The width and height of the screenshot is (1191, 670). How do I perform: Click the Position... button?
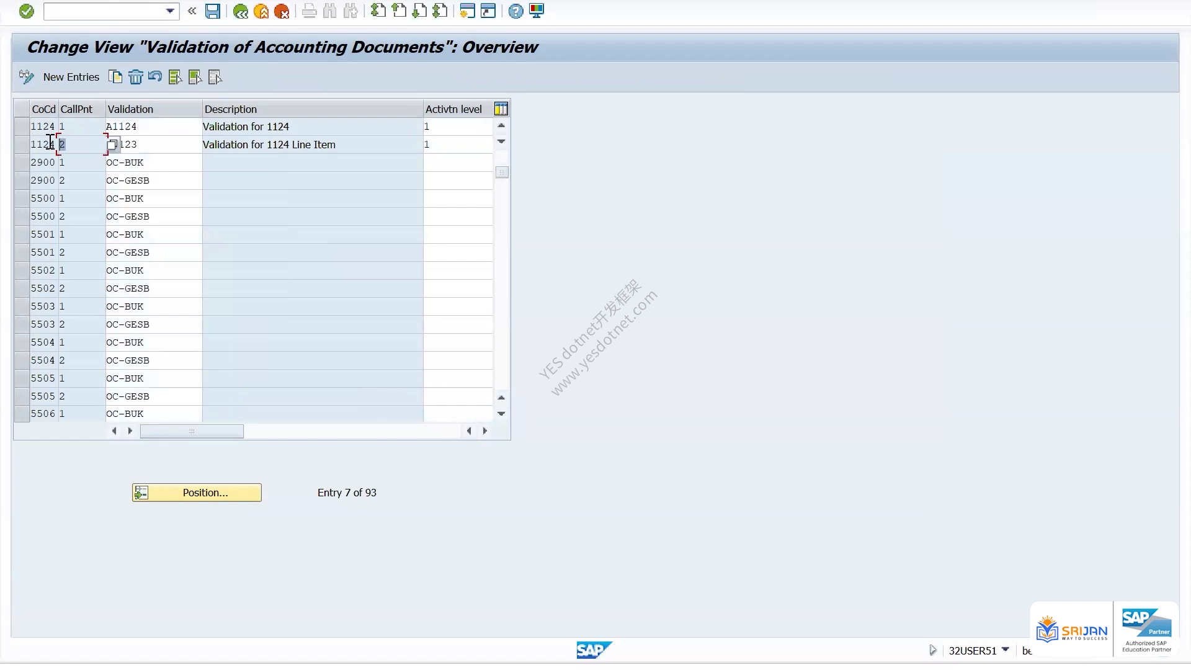pyautogui.click(x=197, y=493)
